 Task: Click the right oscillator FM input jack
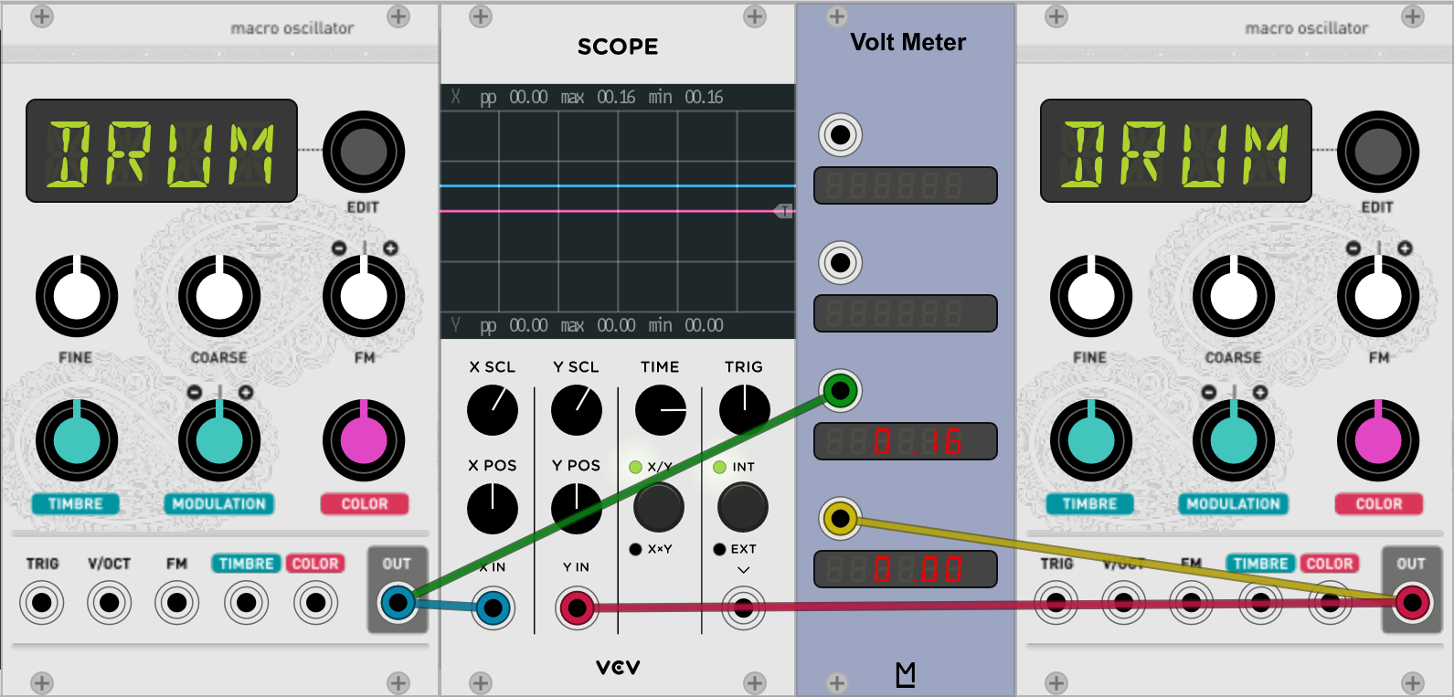(1192, 603)
